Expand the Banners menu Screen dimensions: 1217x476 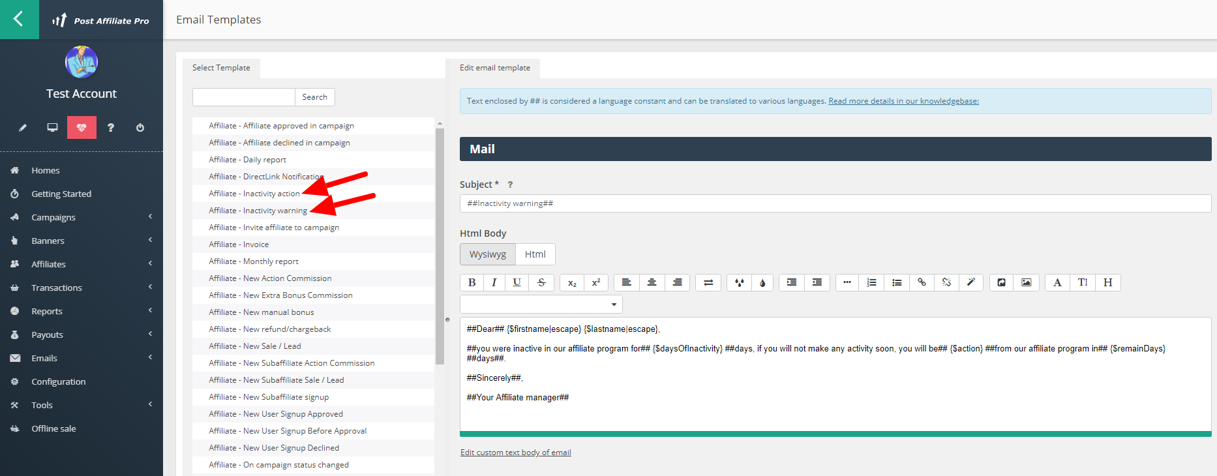82,241
